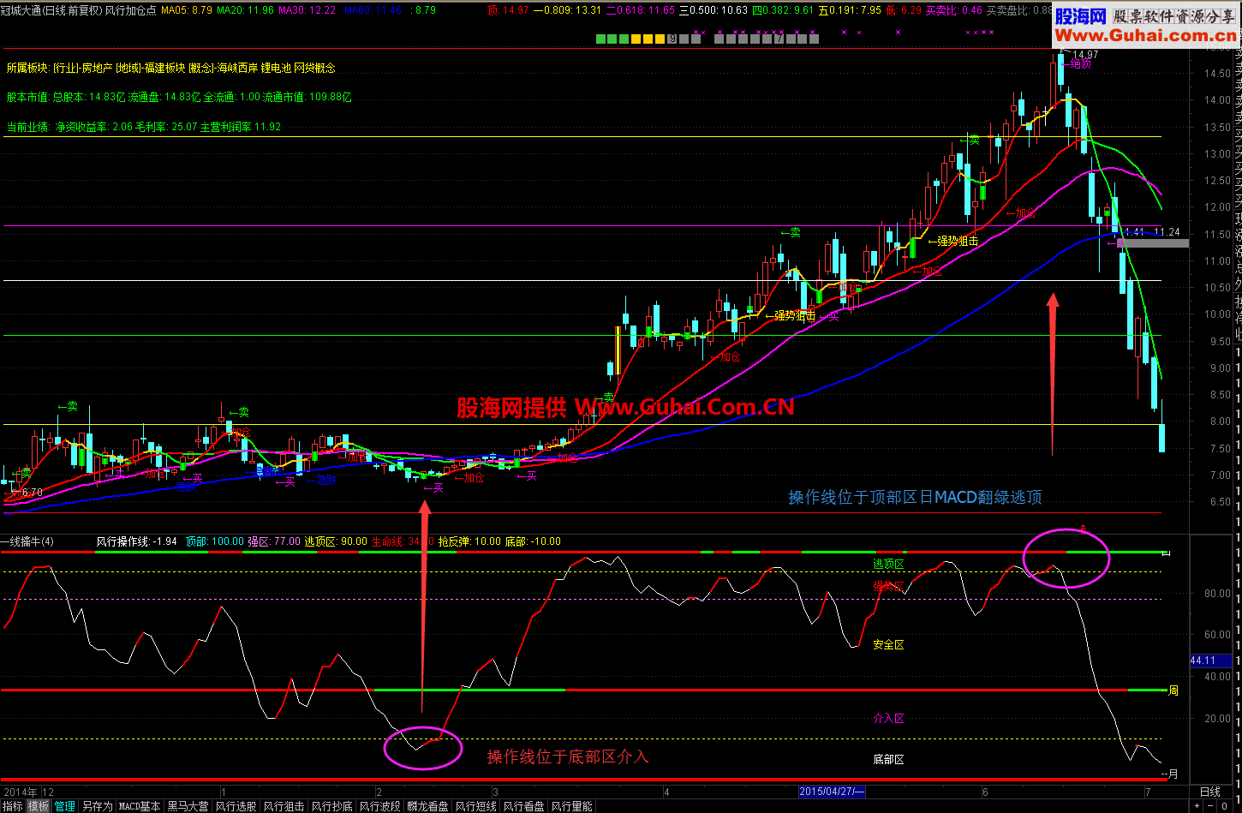The image size is (1242, 813).
Task: Click the 强势区 zone label
Action: coord(888,586)
